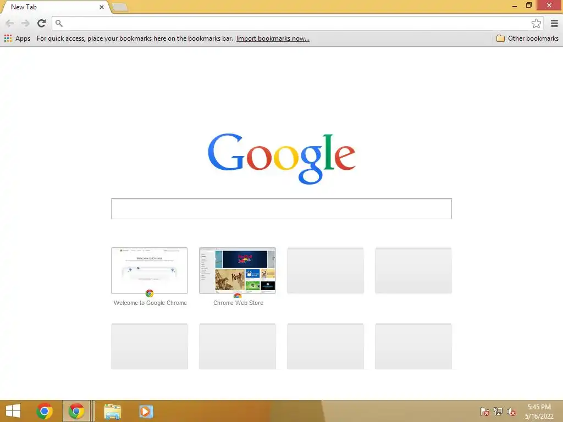Open the Chrome Web Store thumbnail

tap(238, 270)
